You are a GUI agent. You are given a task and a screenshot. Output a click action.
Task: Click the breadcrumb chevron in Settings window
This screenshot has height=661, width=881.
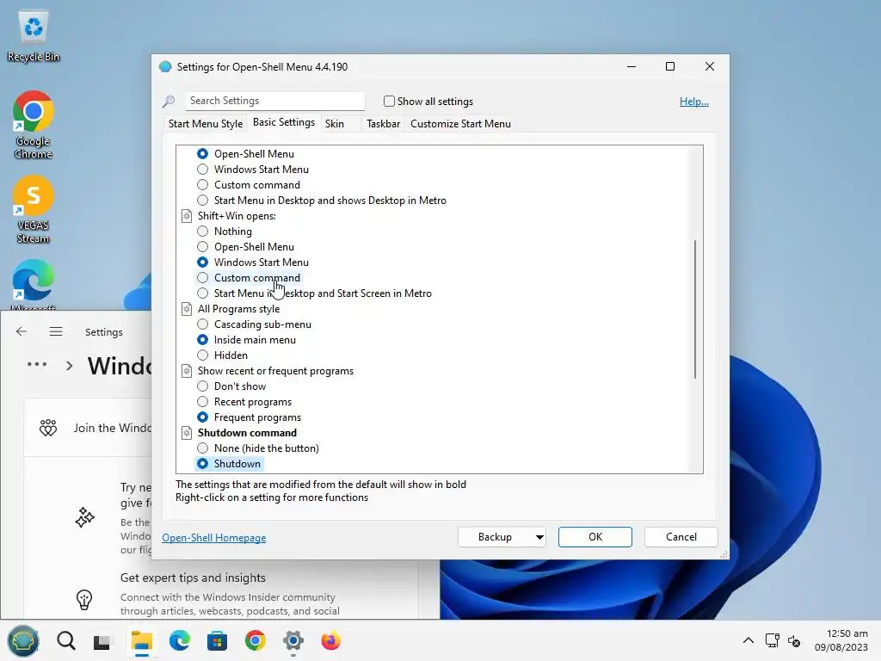pyautogui.click(x=69, y=366)
